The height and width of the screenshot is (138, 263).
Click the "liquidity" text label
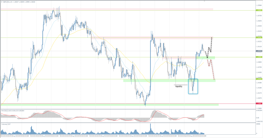[179, 86]
